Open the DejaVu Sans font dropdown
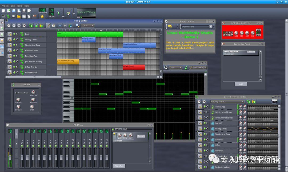Screen dimensions: 288x172 [211, 27]
